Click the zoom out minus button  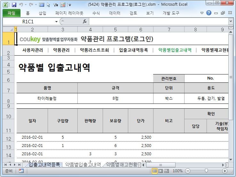(187, 171)
